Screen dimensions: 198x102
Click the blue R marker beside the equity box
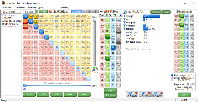tap(171, 75)
